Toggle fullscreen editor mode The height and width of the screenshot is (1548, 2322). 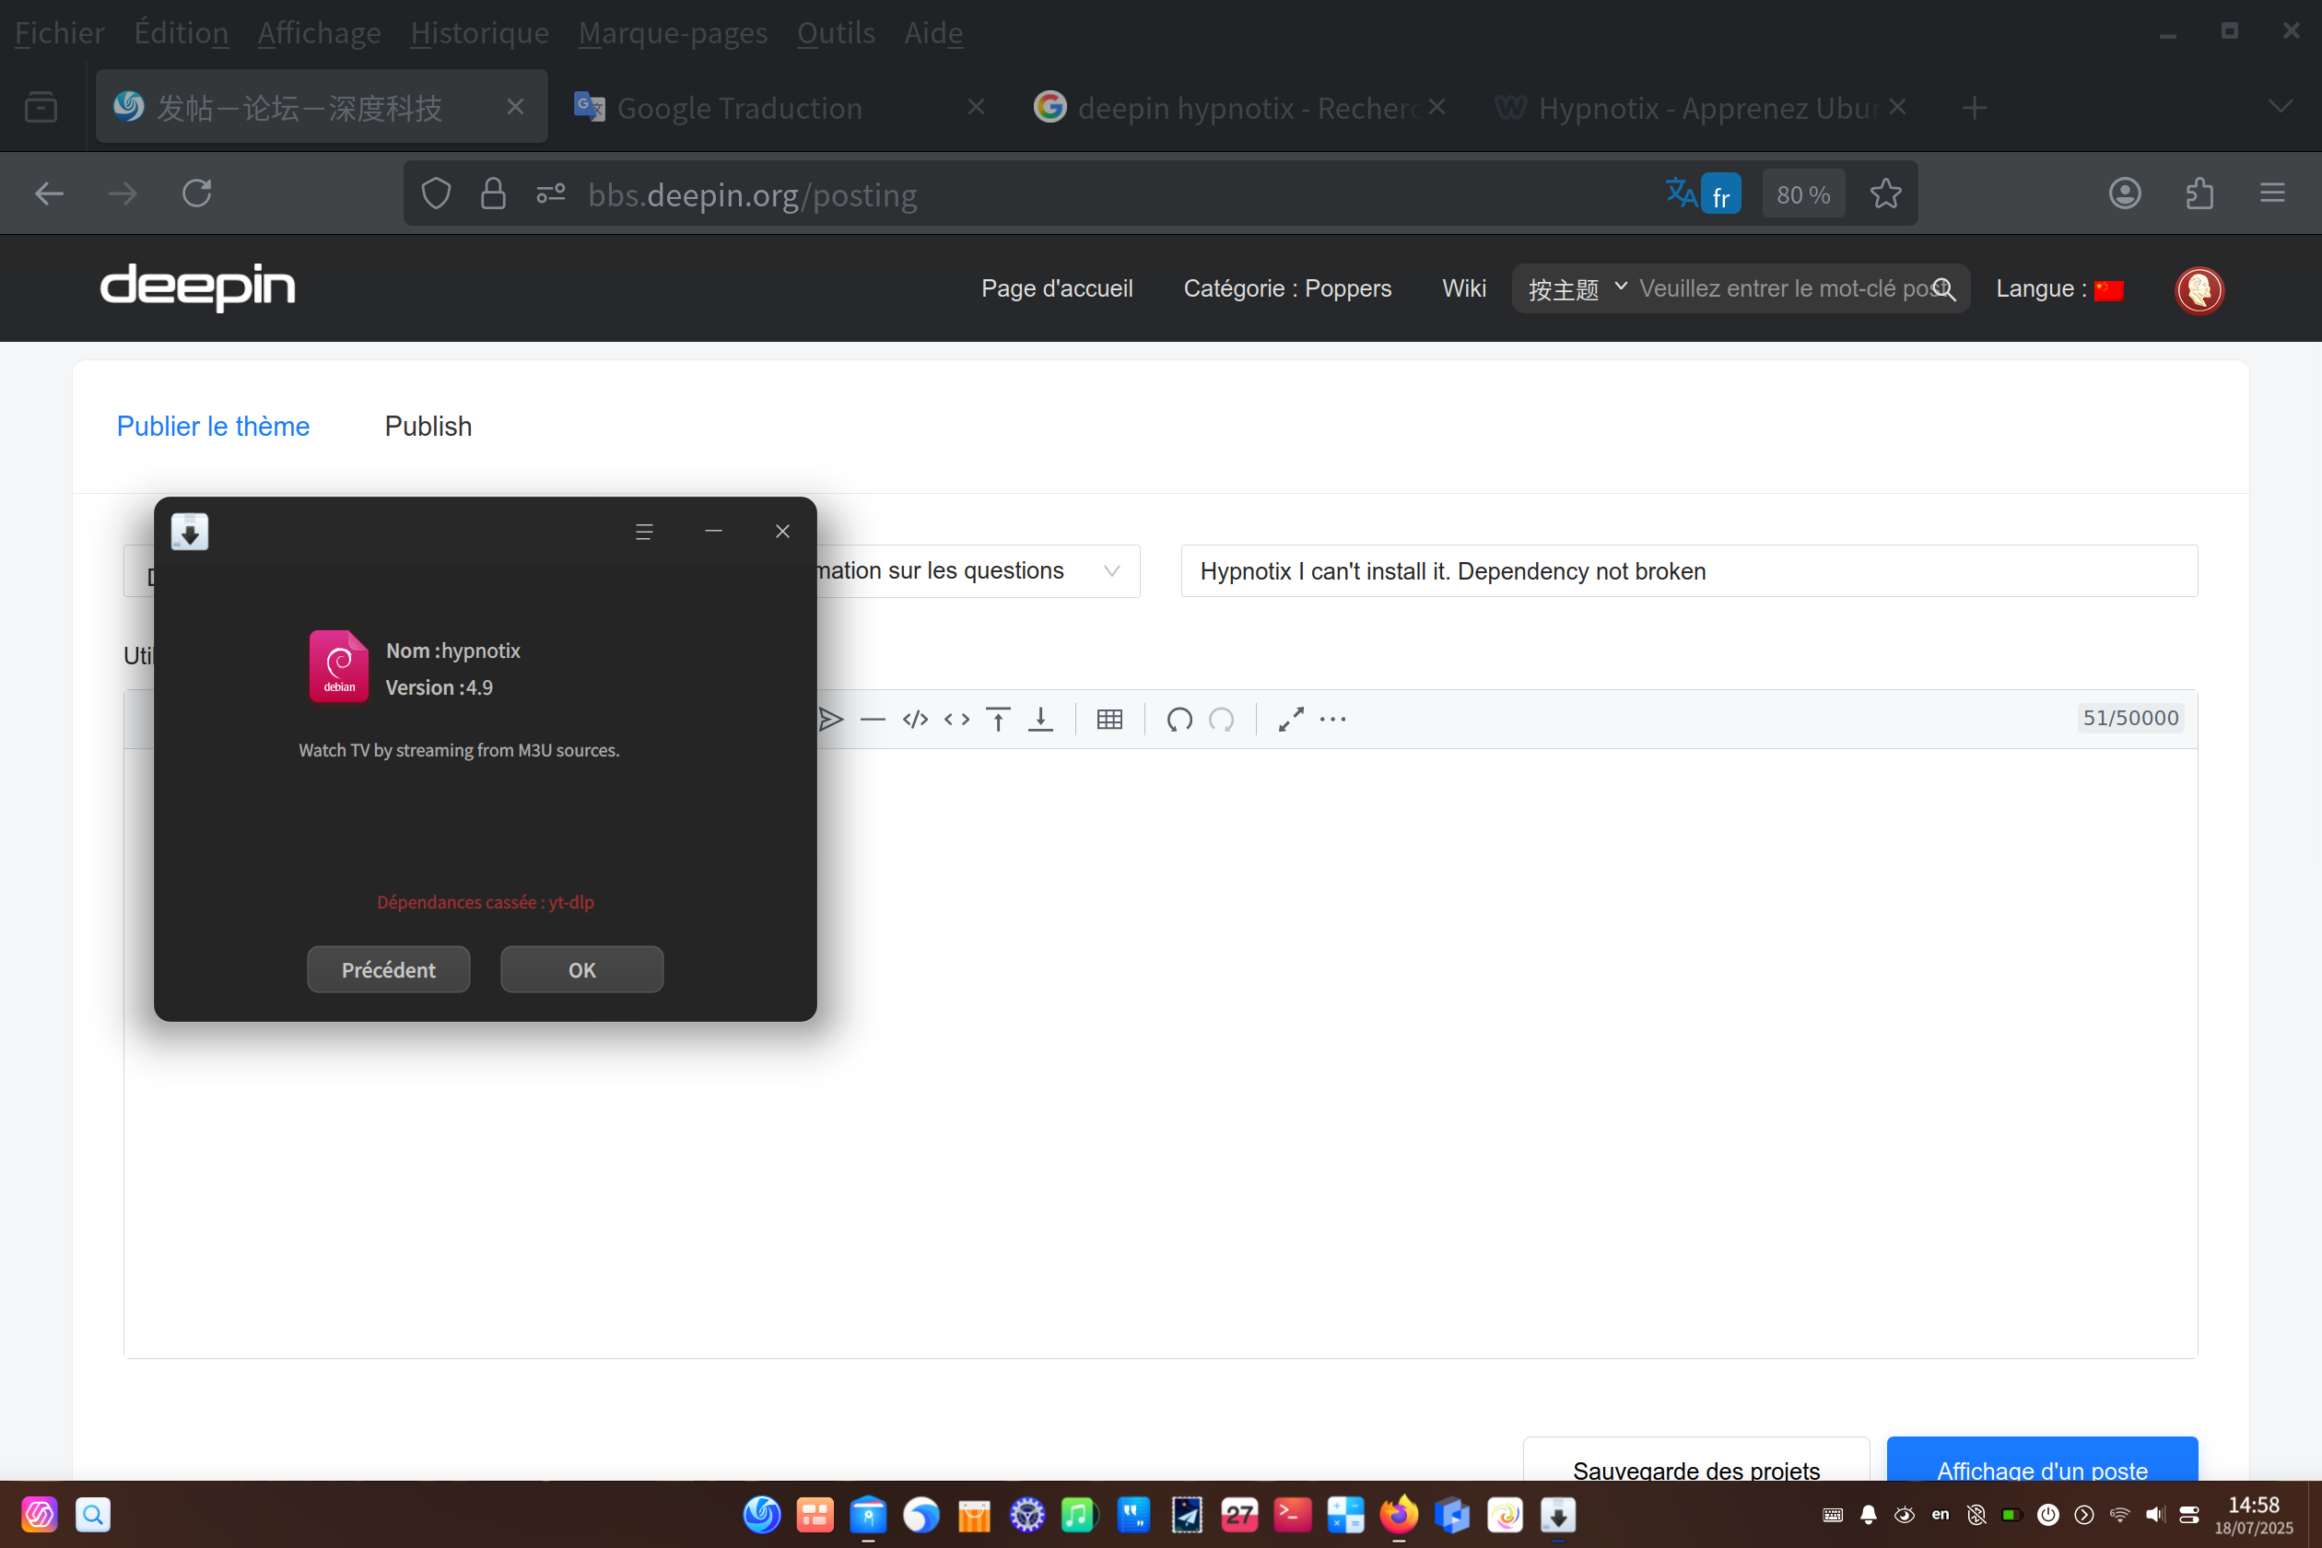coord(1290,720)
